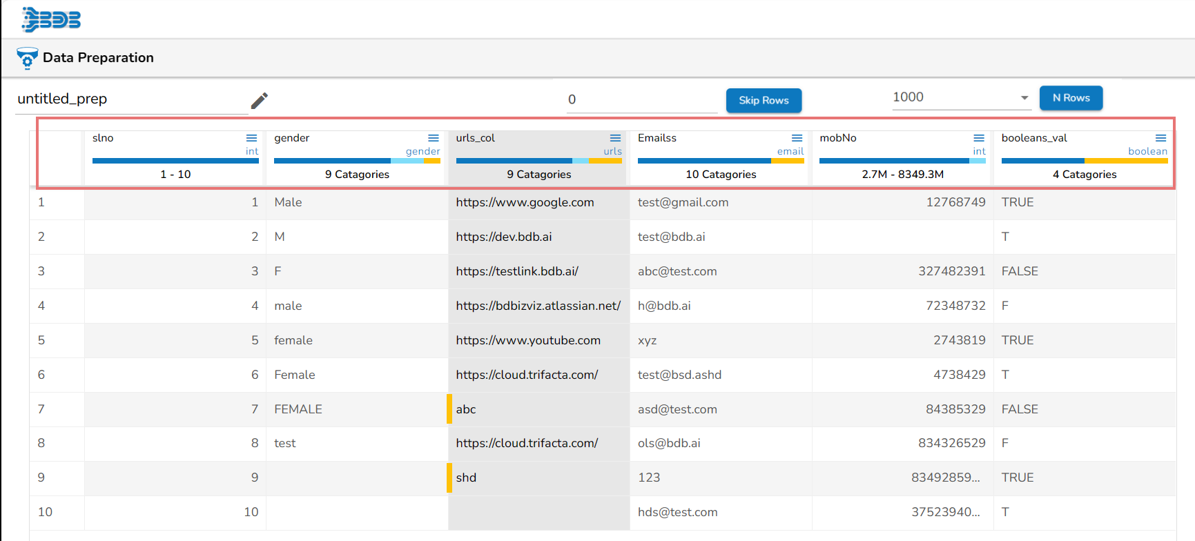The image size is (1195, 541).
Task: Open the booleans_val column hamburger menu
Action: pos(1160,138)
